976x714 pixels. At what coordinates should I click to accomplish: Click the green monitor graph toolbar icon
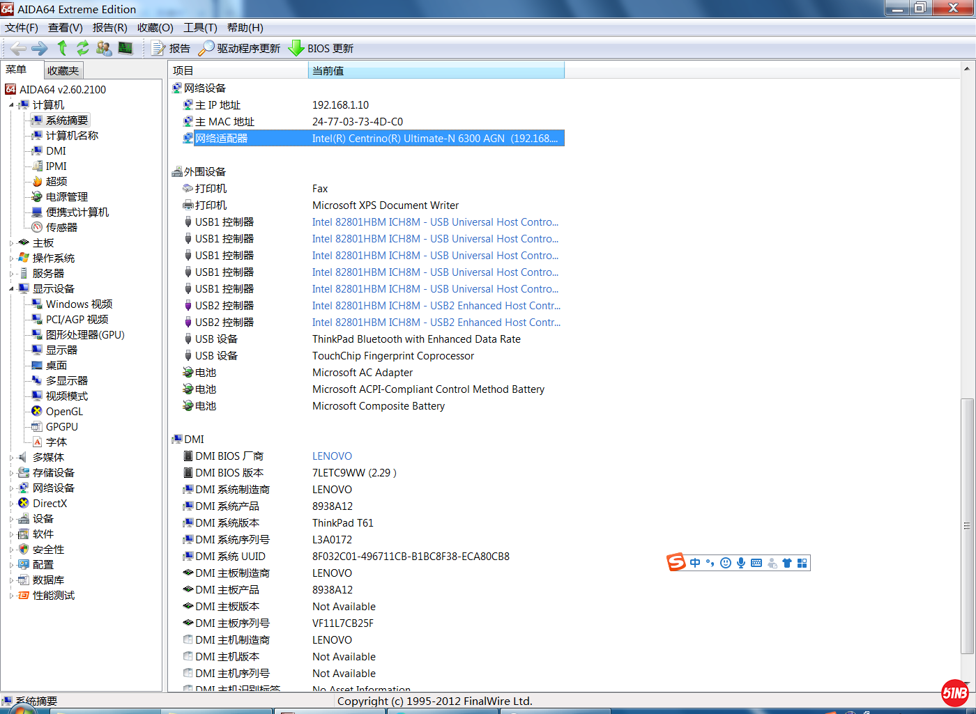[125, 48]
